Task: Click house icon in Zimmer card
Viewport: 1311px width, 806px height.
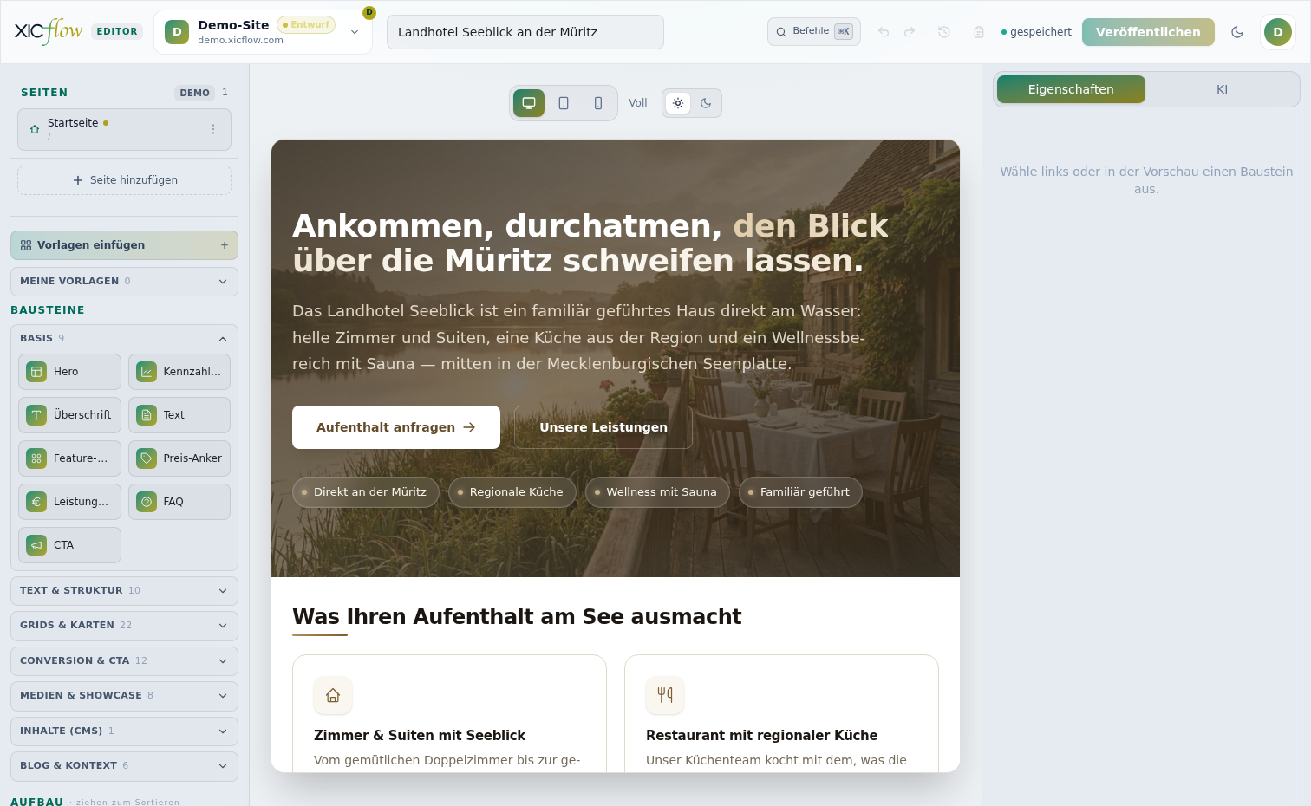Action: pyautogui.click(x=333, y=695)
